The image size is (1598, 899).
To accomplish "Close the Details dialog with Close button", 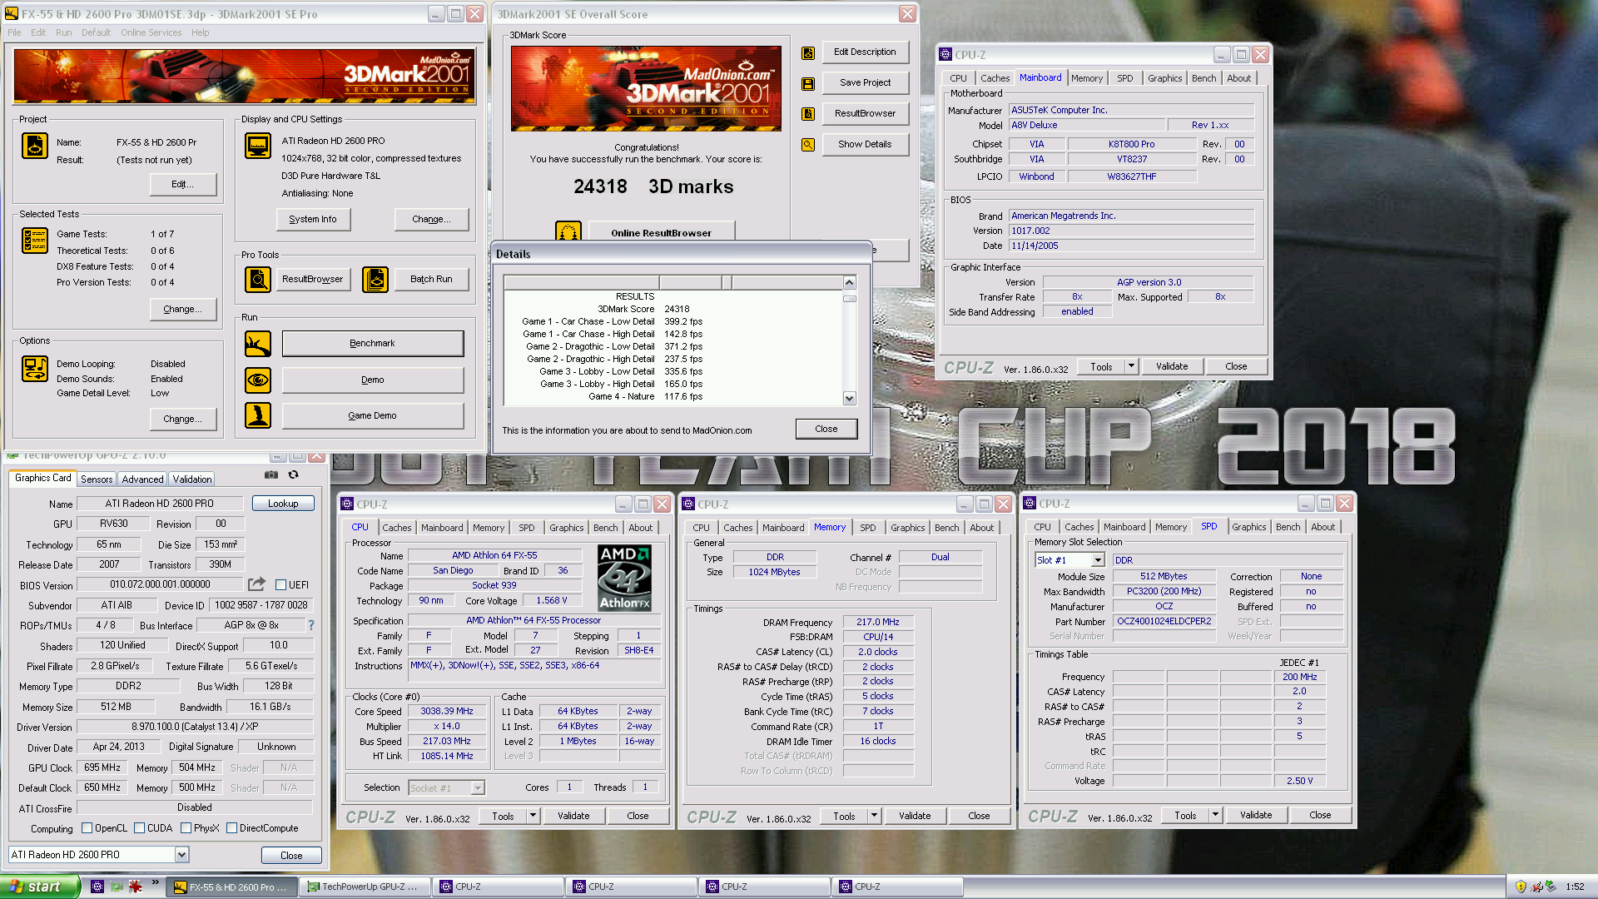I will click(x=826, y=429).
